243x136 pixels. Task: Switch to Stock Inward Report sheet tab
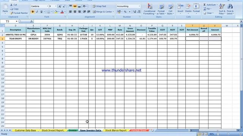click(53, 130)
